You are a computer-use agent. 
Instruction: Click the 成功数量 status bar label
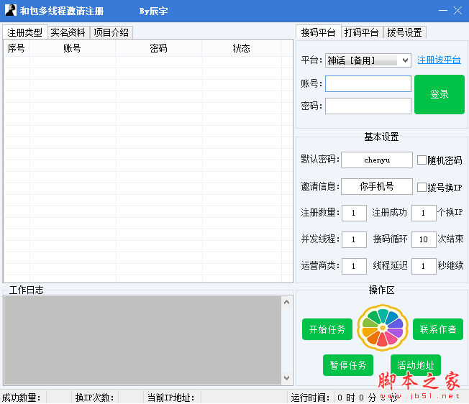coord(22,398)
